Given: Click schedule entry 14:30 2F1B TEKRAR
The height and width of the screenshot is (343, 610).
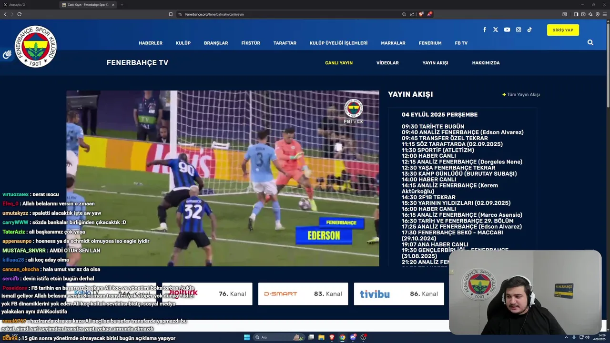Looking at the screenshot, I should pos(428,197).
